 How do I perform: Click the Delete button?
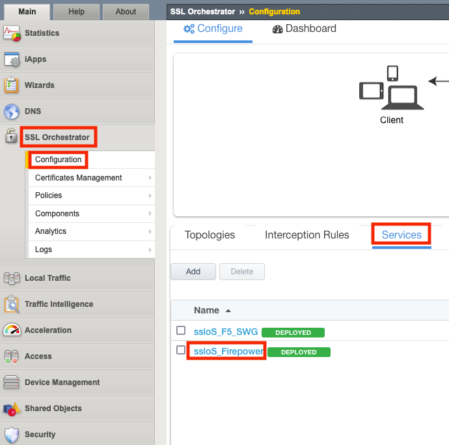242,272
